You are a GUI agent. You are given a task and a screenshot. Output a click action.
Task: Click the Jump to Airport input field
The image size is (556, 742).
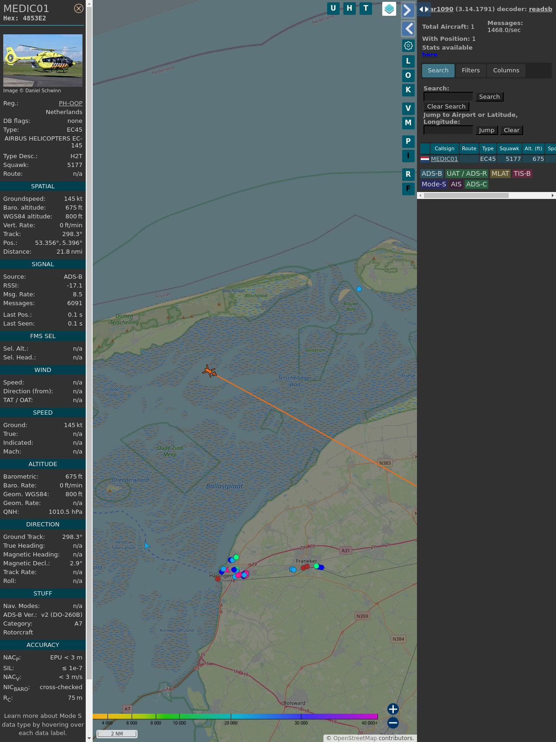[448, 130]
